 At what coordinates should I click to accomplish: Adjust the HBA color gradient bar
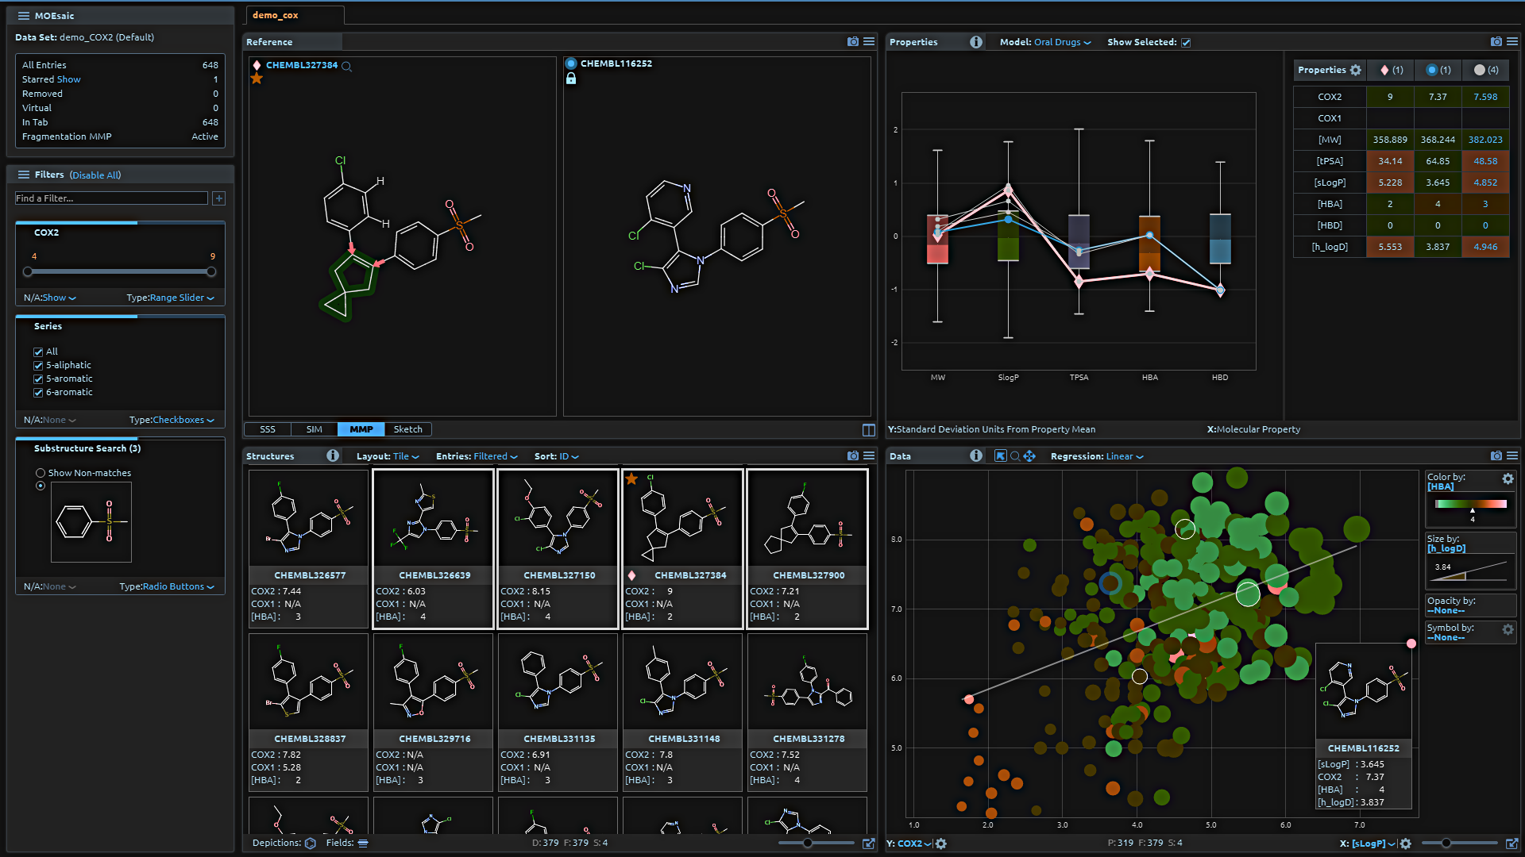pos(1471,504)
